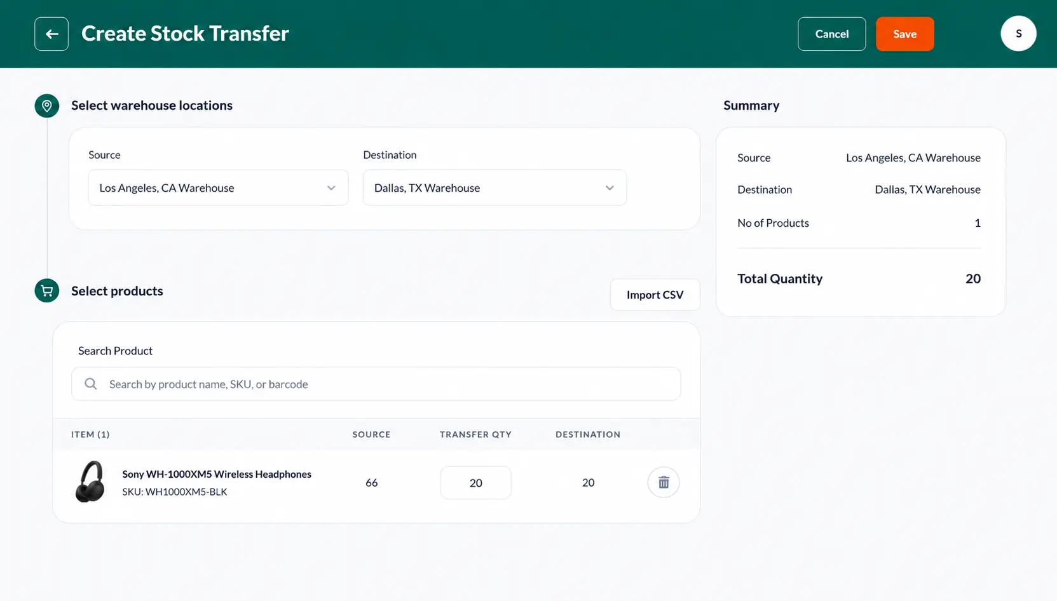Screen dimensions: 1057x601
Task: Edit the transfer quantity field for Sony headphones
Action: click(475, 483)
